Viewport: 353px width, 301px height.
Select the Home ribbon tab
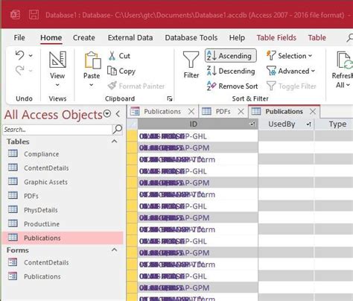coord(51,38)
